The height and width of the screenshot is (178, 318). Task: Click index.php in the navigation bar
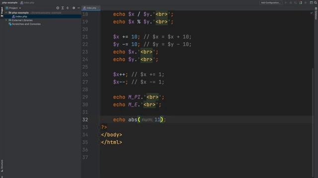[x=29, y=2]
